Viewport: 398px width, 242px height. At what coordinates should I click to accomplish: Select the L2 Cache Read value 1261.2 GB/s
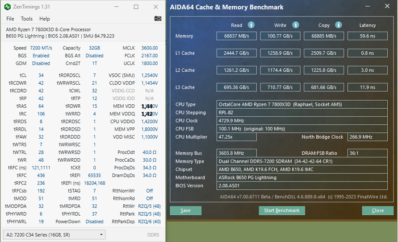pyautogui.click(x=237, y=70)
